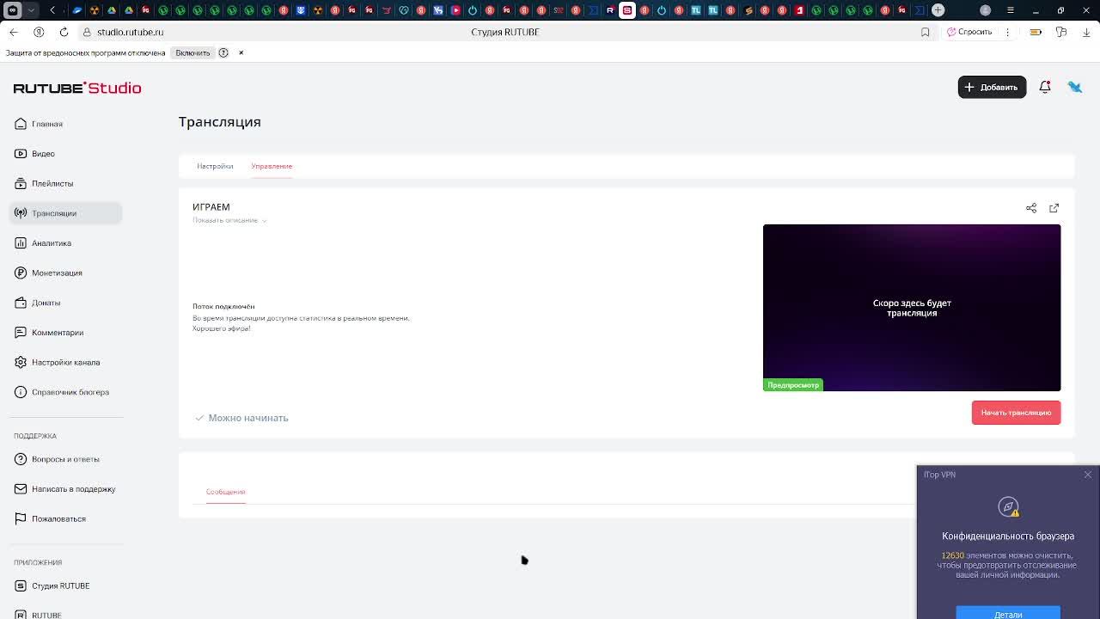Open the browser three-dot menu

[1008, 32]
